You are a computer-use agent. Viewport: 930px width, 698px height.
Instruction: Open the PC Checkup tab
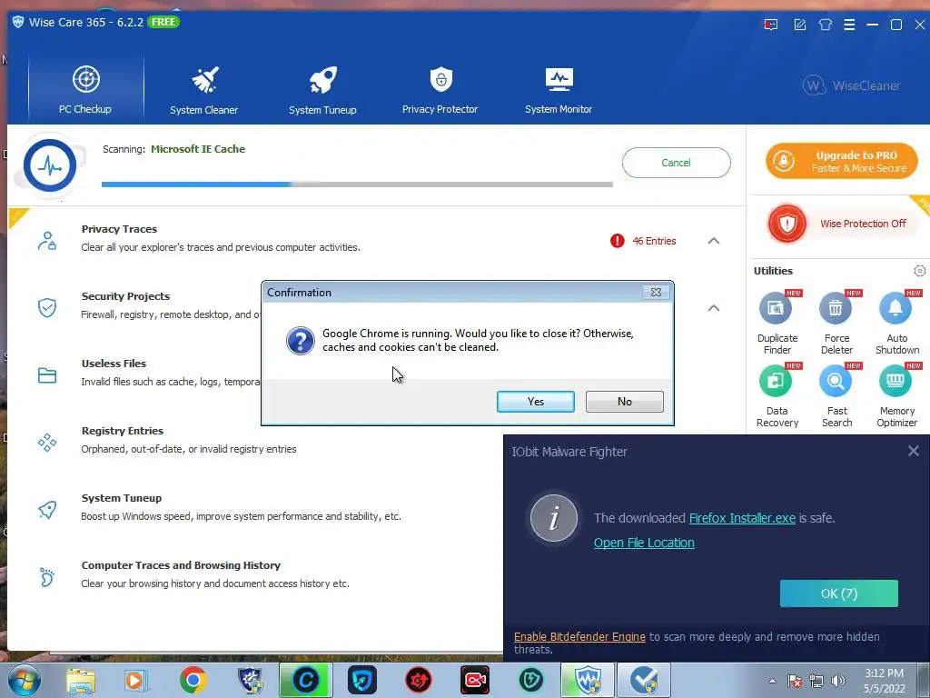[85, 89]
